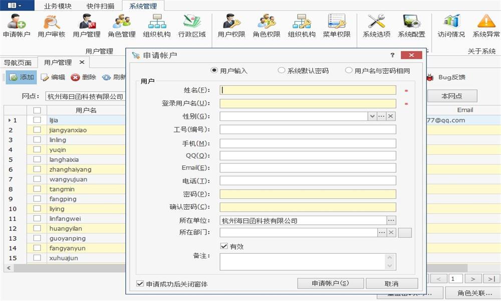
Task: Jump to last page with >| button
Action: coord(491,279)
